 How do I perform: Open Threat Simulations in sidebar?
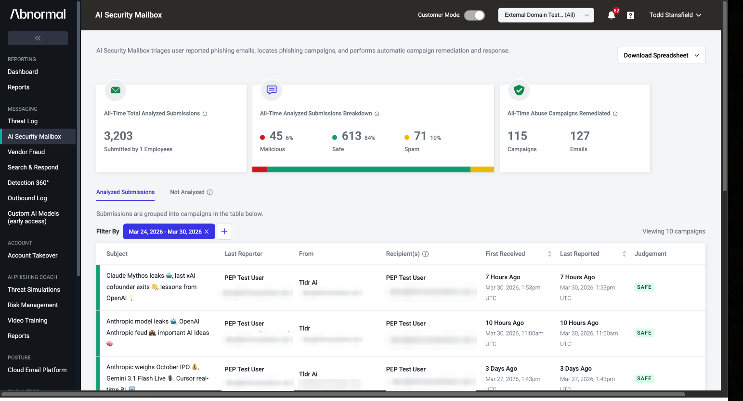[34, 290]
